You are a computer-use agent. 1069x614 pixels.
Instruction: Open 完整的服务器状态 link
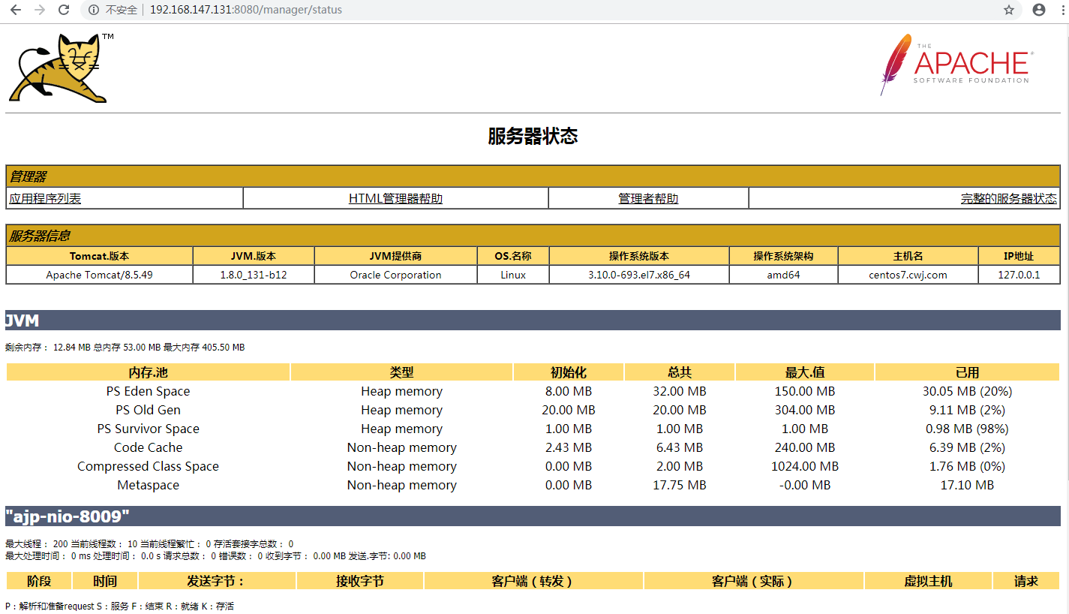point(1009,199)
